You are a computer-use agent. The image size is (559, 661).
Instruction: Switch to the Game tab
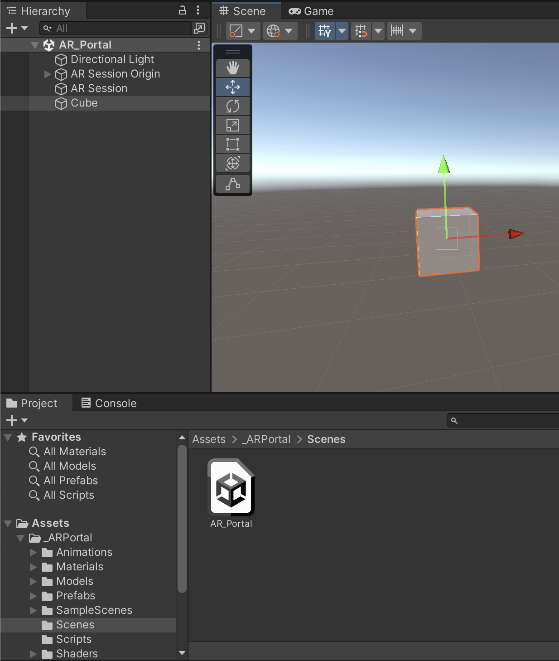click(311, 11)
